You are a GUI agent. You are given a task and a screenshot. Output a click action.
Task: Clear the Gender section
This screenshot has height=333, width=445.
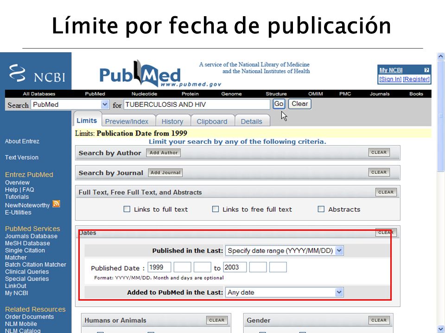click(x=379, y=320)
